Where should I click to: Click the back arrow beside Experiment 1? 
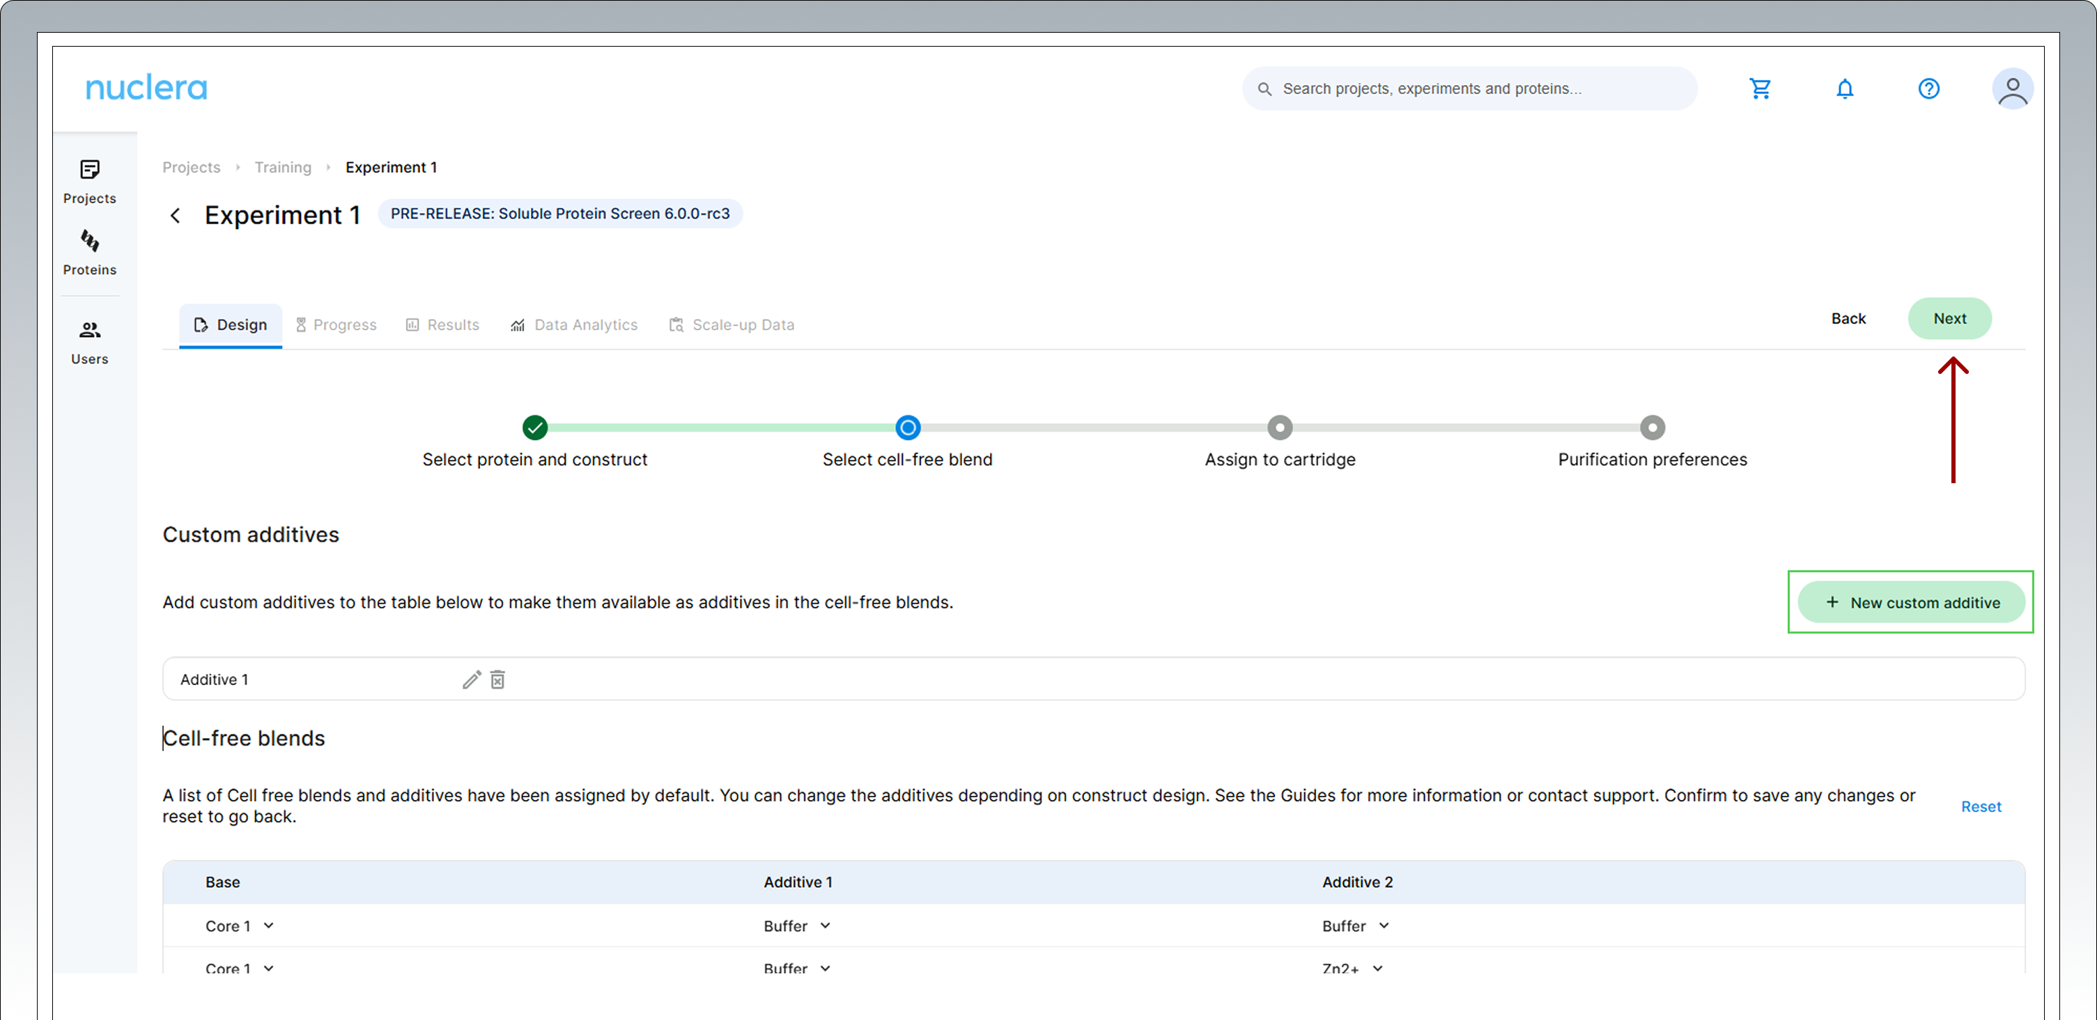click(175, 216)
